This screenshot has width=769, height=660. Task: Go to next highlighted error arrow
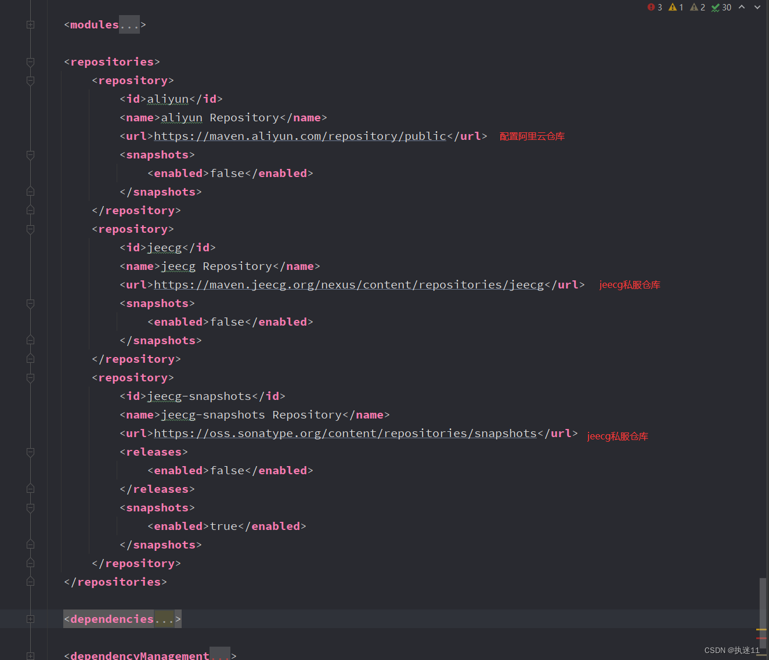click(757, 8)
